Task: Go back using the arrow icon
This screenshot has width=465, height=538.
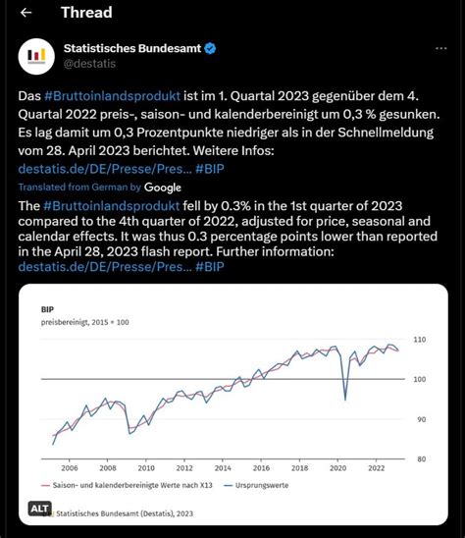Action: [26, 13]
